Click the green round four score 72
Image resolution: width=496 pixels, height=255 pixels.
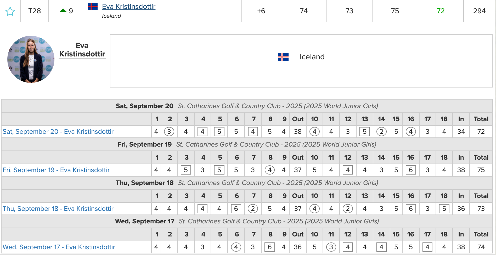pyautogui.click(x=441, y=11)
